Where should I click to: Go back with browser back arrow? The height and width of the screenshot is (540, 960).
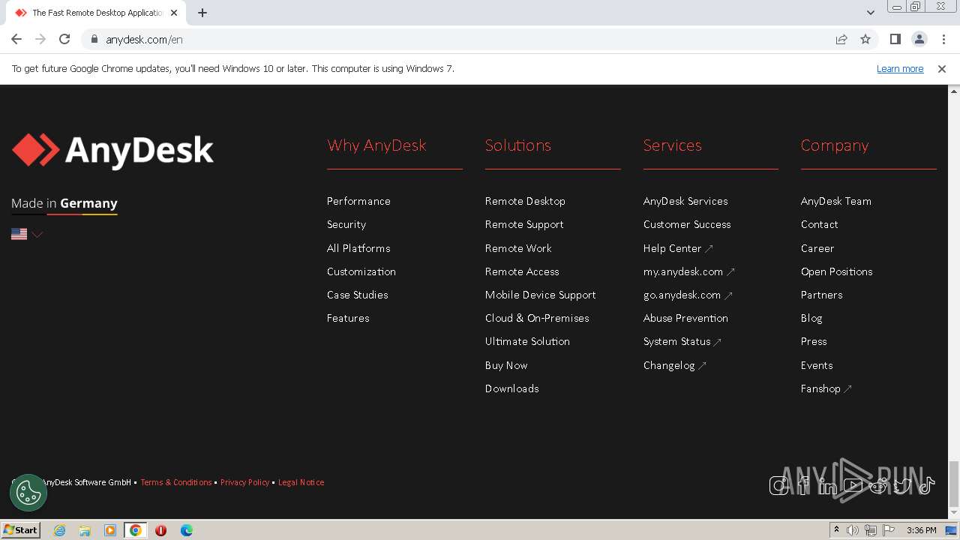[x=16, y=39]
